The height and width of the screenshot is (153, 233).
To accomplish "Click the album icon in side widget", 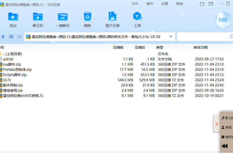I will pos(223,137).
